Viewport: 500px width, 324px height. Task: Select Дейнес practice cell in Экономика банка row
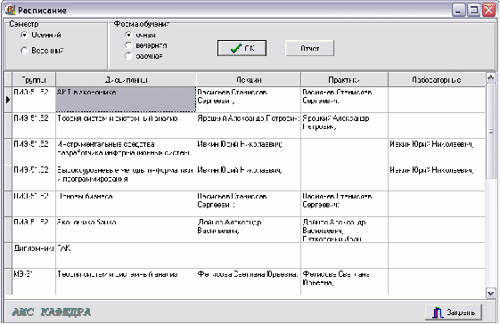(x=344, y=230)
